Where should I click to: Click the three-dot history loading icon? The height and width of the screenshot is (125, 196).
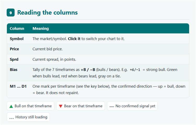[11, 118]
